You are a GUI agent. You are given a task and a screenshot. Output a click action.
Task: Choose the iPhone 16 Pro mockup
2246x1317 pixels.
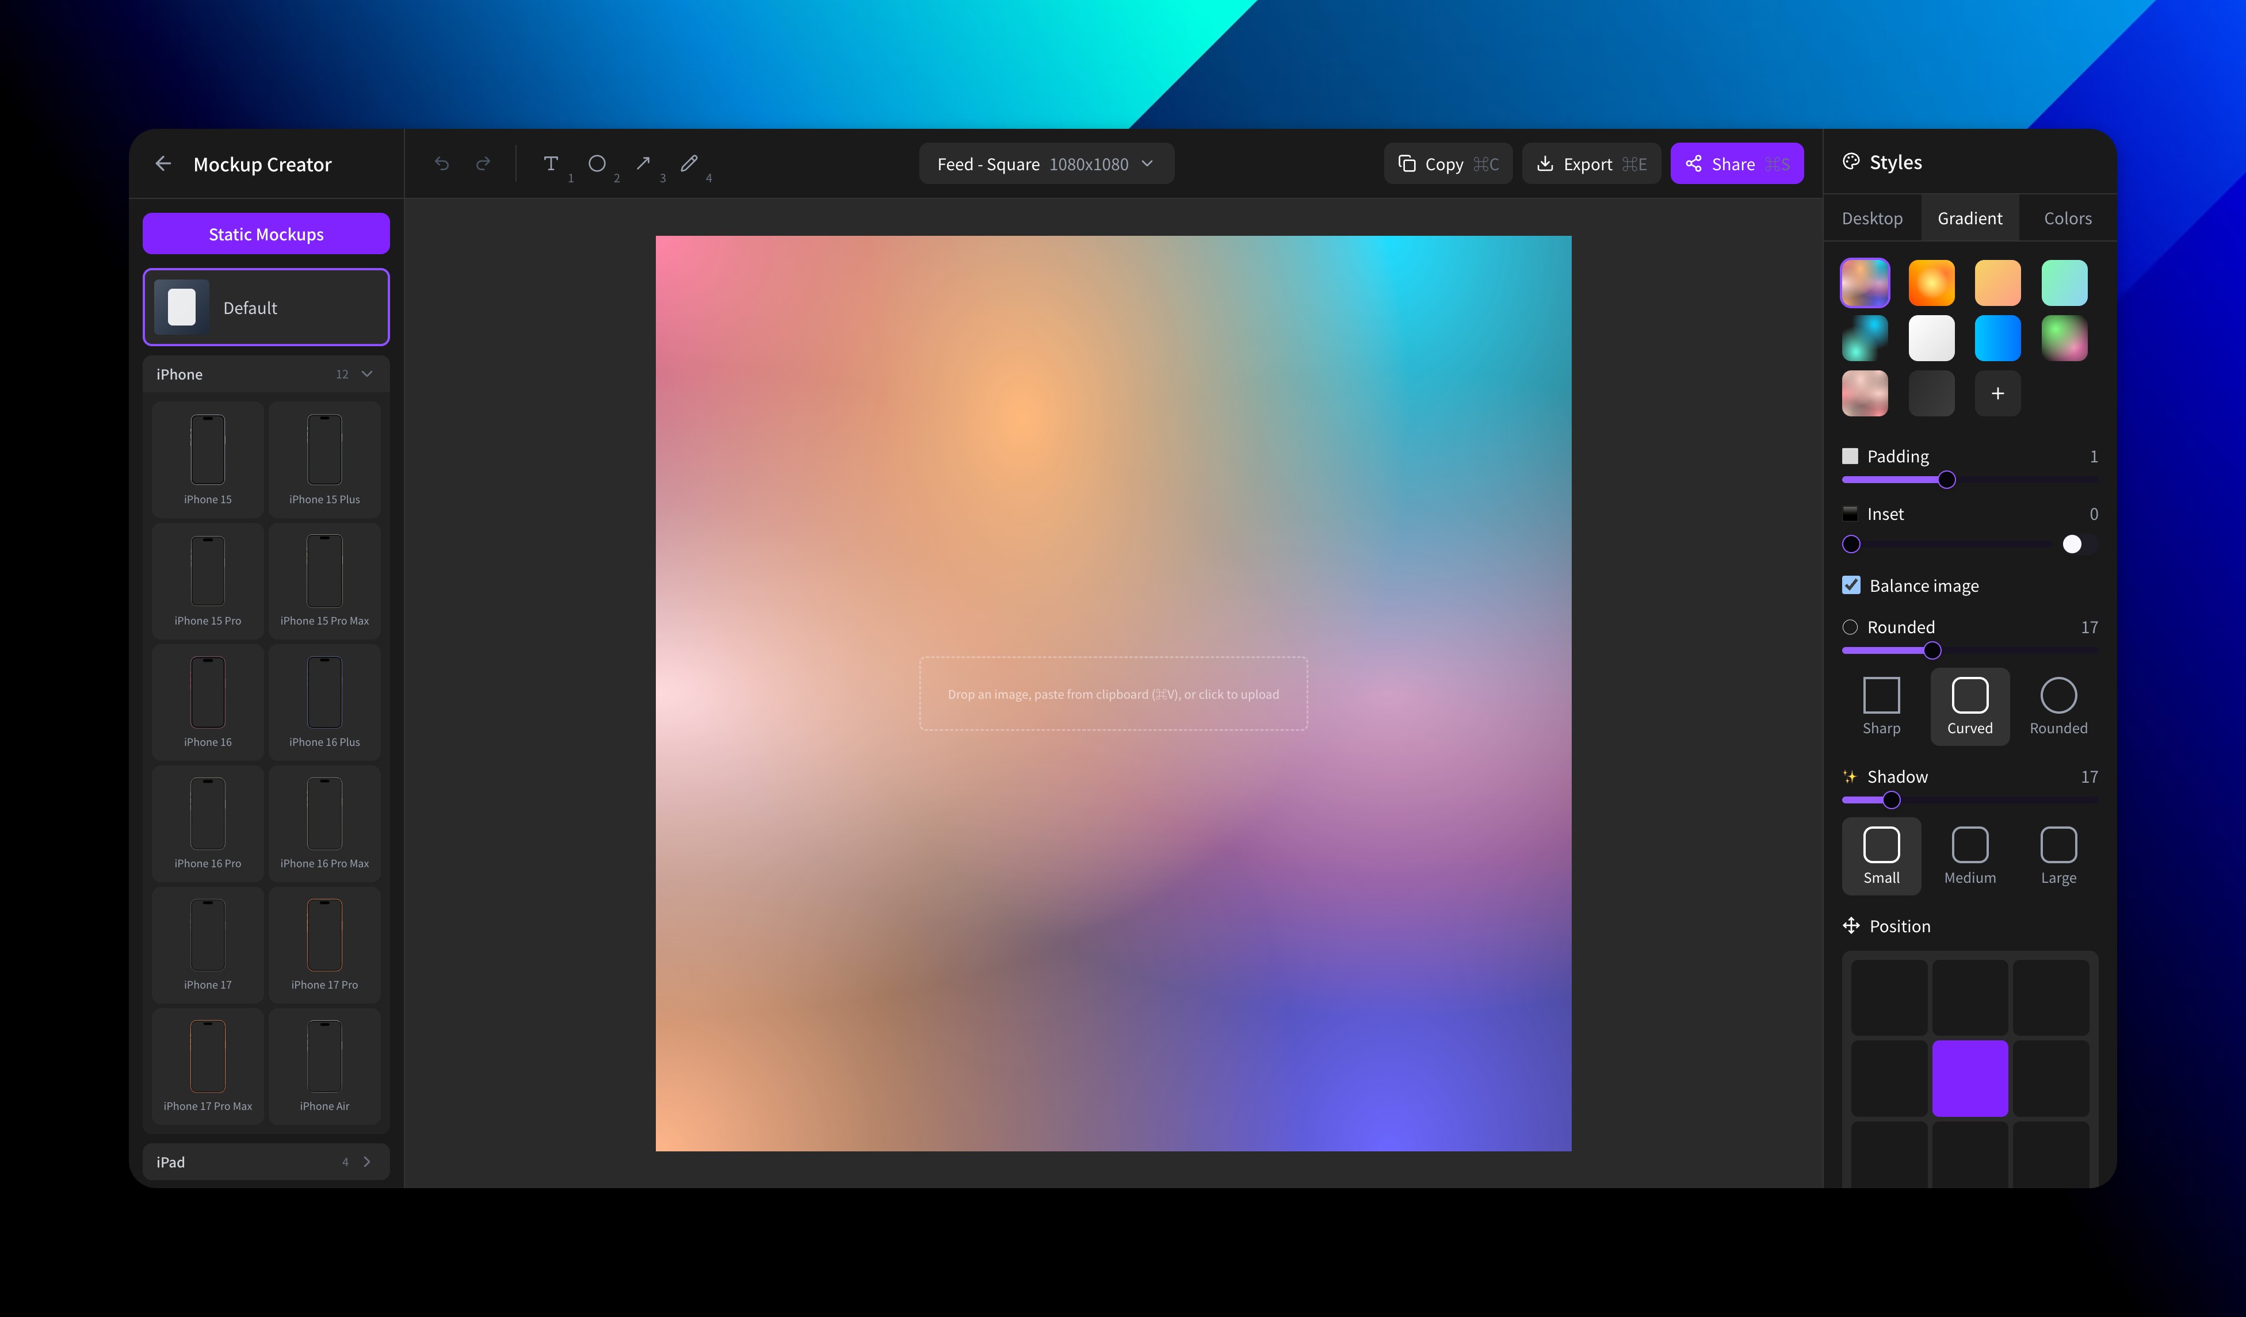pos(208,824)
